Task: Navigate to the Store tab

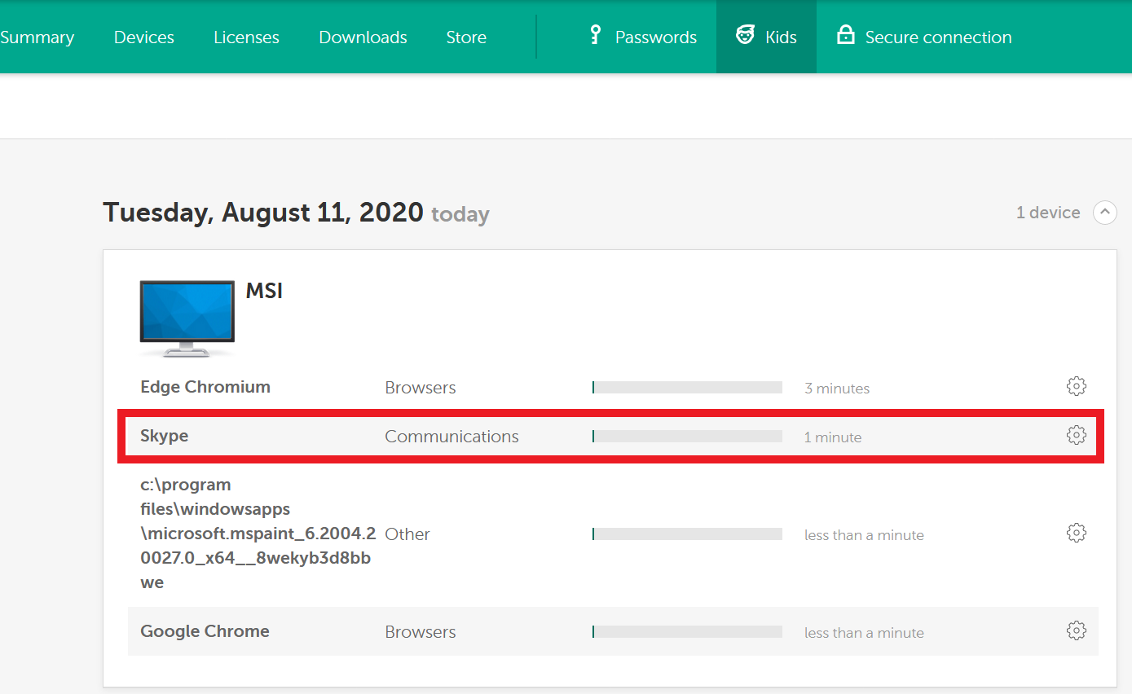Action: pyautogui.click(x=466, y=37)
